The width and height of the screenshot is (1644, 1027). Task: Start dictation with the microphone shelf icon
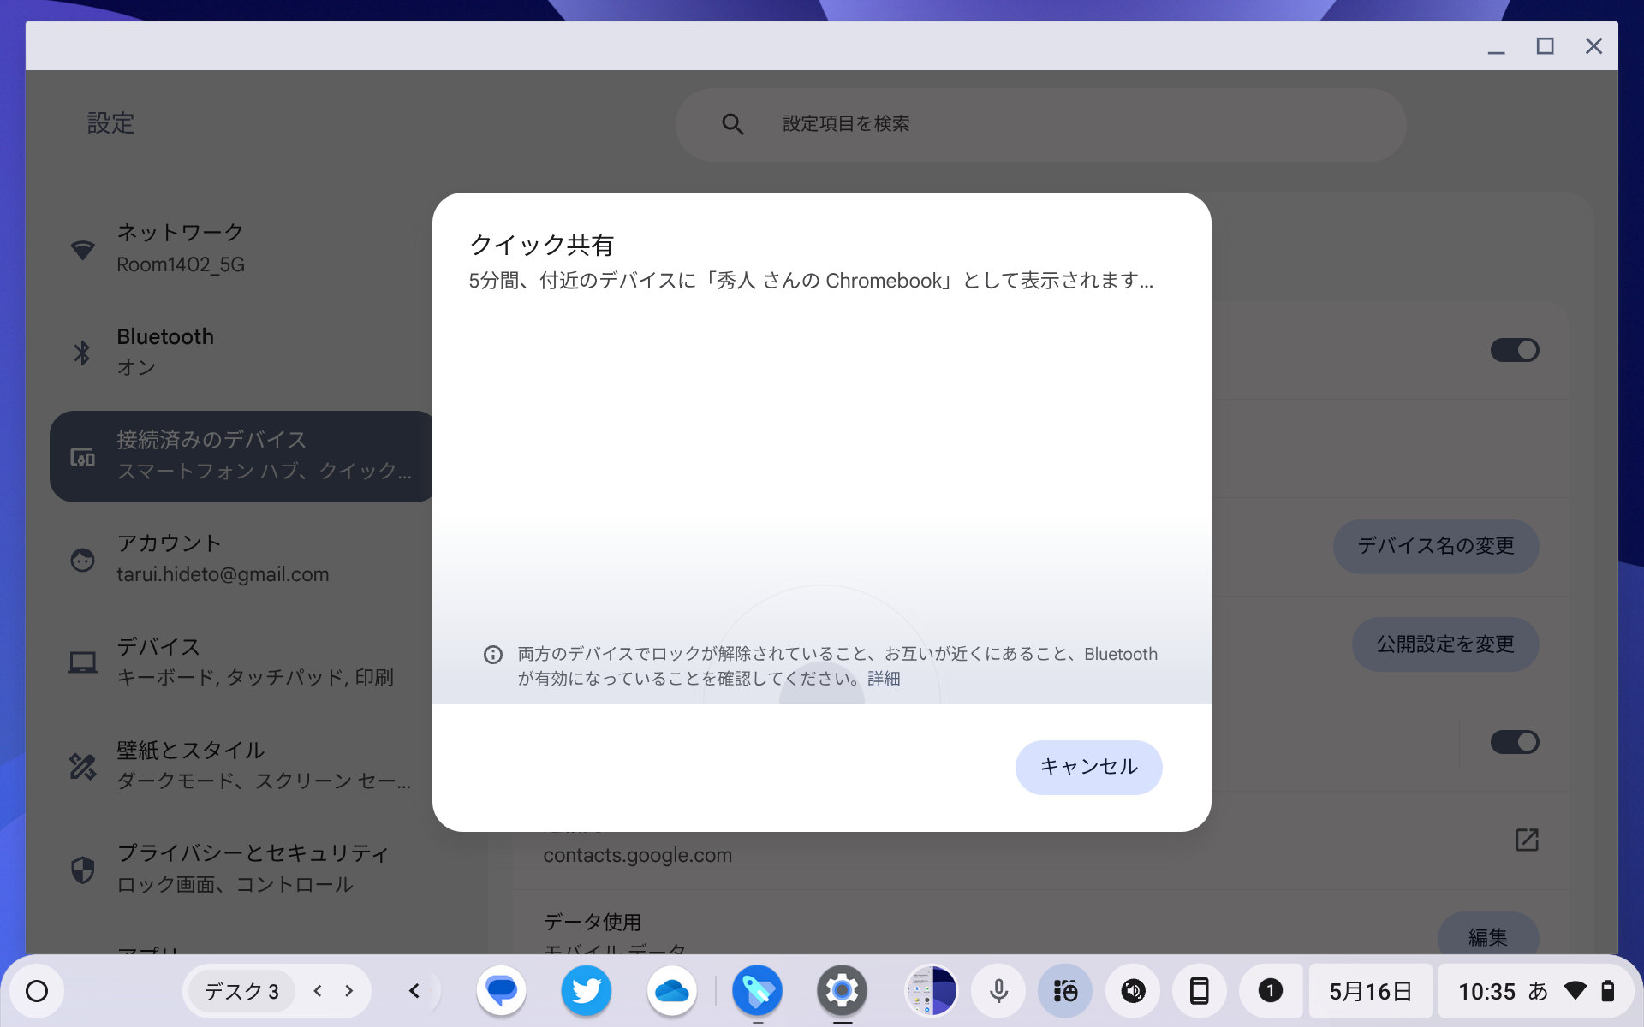pyautogui.click(x=998, y=990)
